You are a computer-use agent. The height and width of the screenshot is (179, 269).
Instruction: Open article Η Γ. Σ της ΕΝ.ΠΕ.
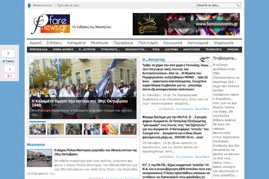(x=177, y=171)
